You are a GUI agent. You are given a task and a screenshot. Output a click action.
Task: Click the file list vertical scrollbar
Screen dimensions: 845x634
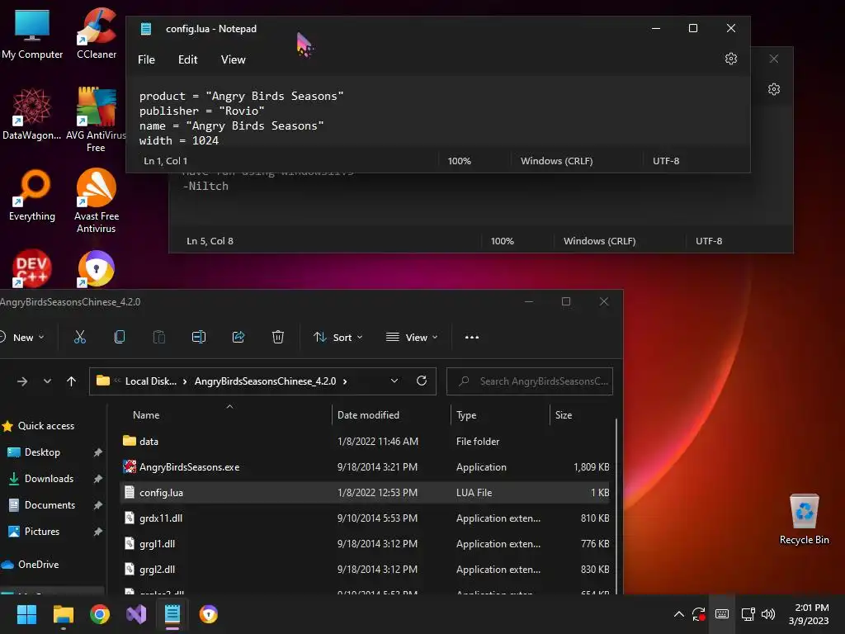coord(616,506)
